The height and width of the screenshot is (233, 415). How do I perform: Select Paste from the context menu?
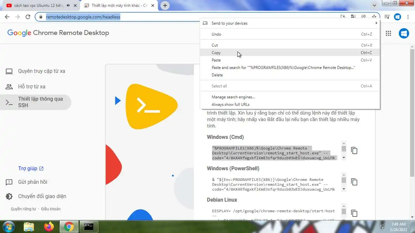[290, 60]
